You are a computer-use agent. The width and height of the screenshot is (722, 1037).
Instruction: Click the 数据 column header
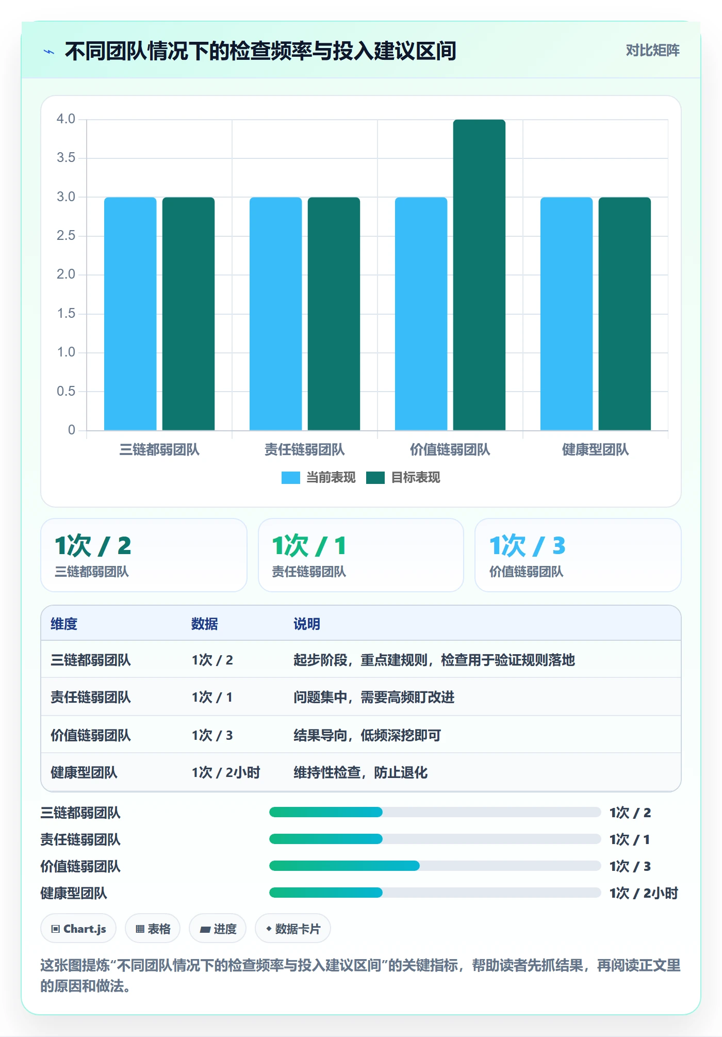[205, 624]
